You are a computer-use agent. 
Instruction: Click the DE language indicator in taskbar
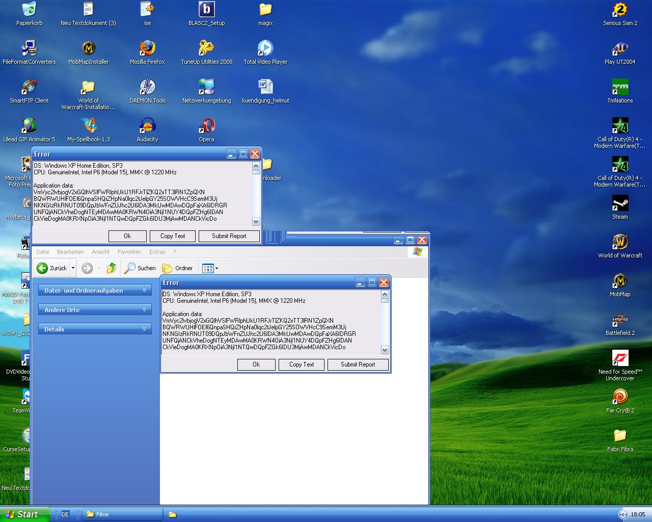click(65, 514)
